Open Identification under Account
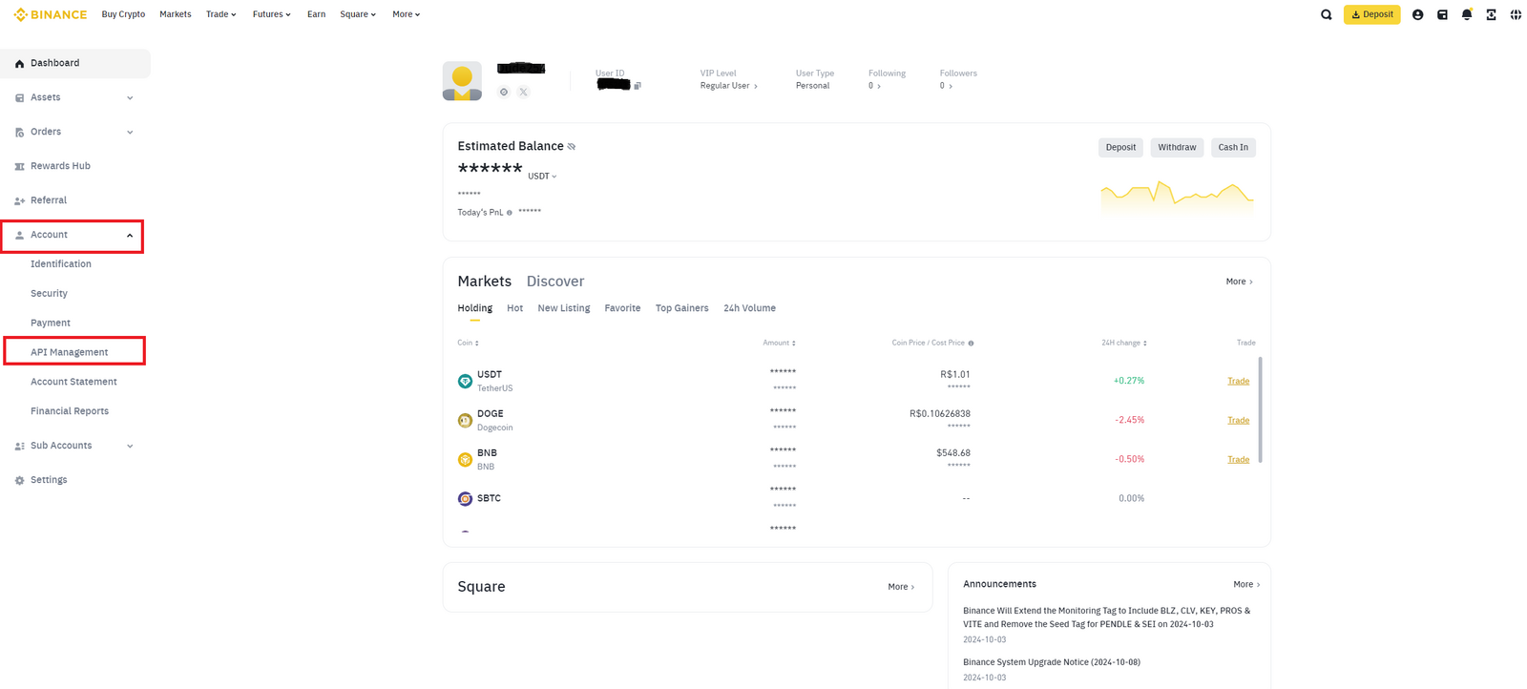The width and height of the screenshot is (1527, 689). point(61,264)
